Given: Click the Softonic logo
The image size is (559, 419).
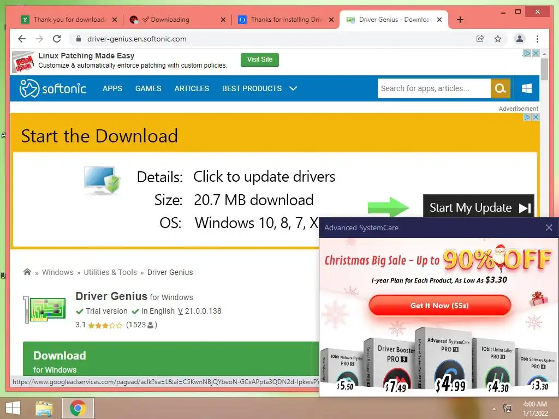Looking at the screenshot, I should pyautogui.click(x=53, y=88).
